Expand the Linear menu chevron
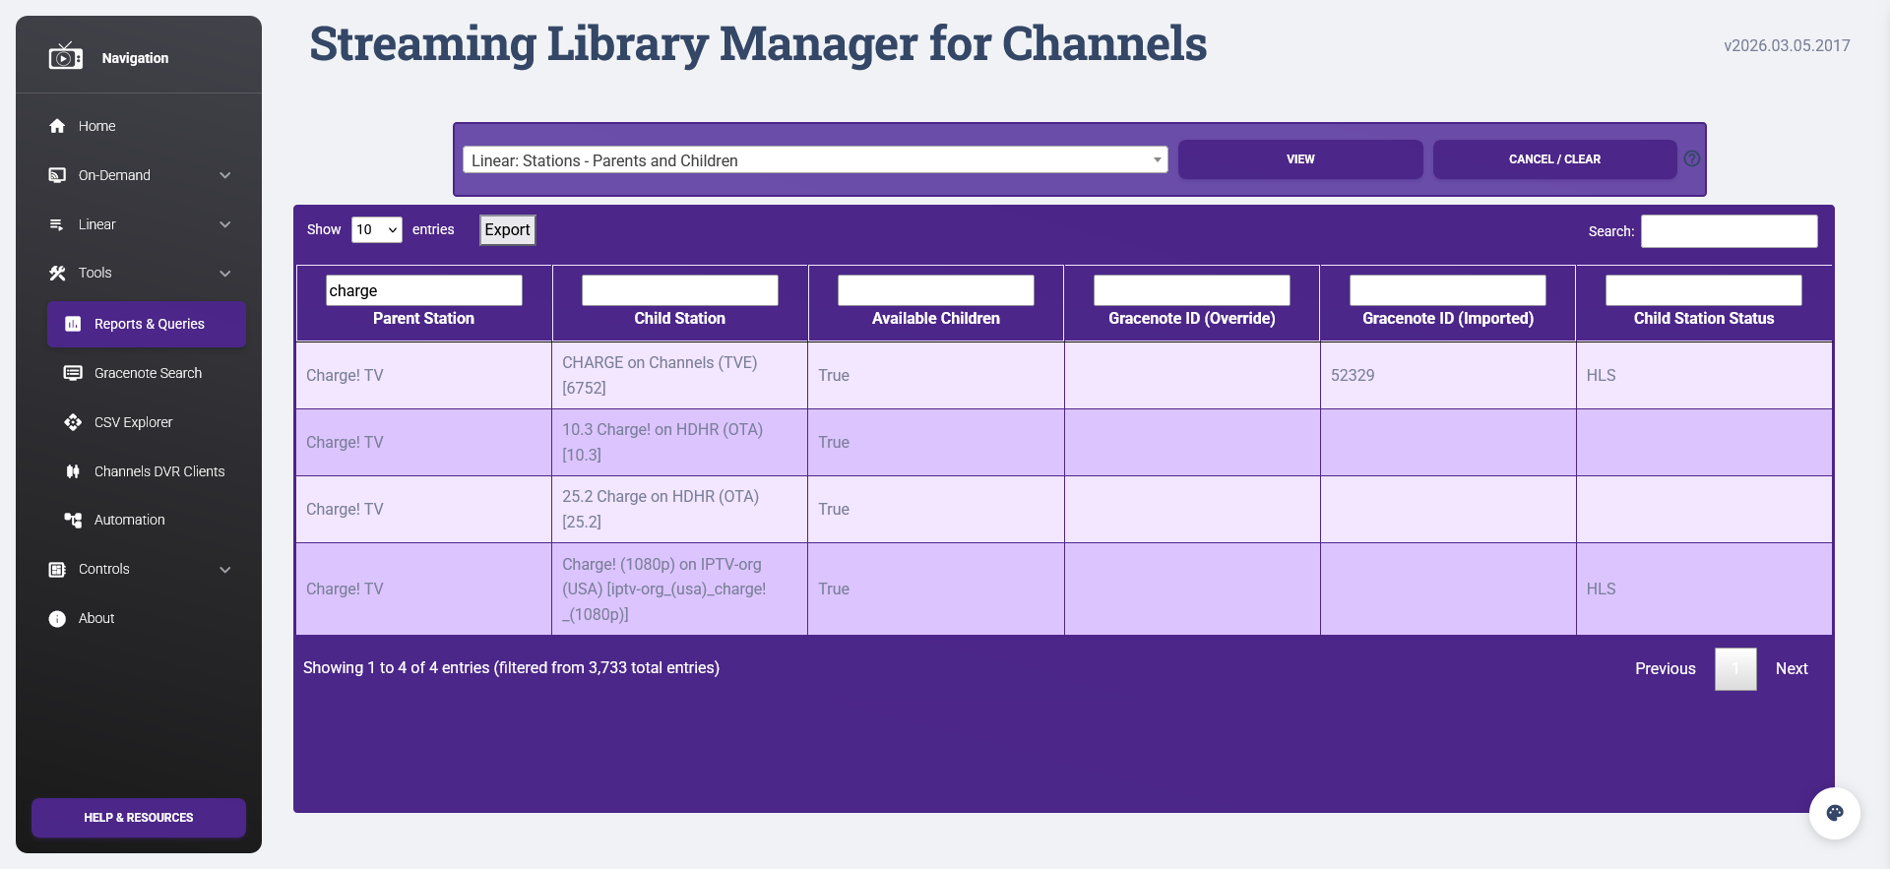The height and width of the screenshot is (869, 1890). pyautogui.click(x=225, y=224)
